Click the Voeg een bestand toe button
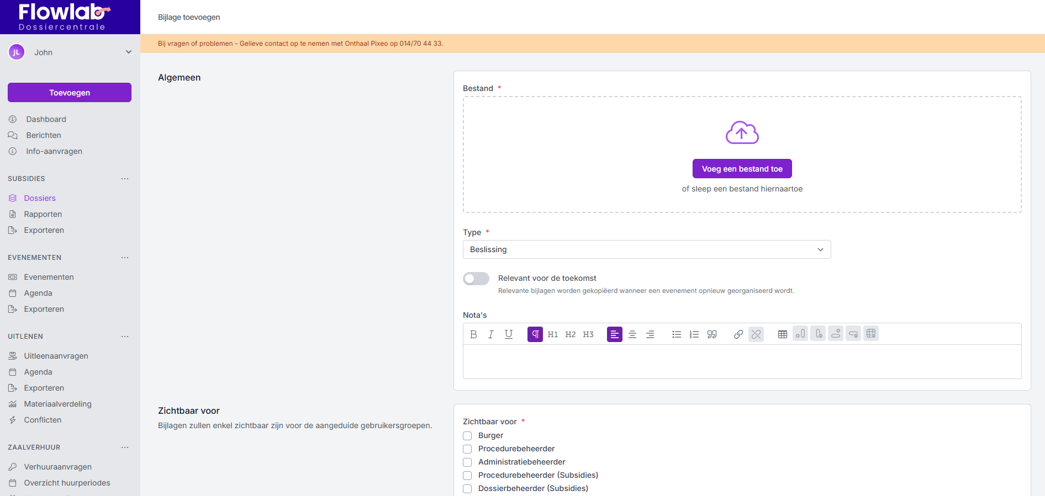The height and width of the screenshot is (496, 1045). 742,169
